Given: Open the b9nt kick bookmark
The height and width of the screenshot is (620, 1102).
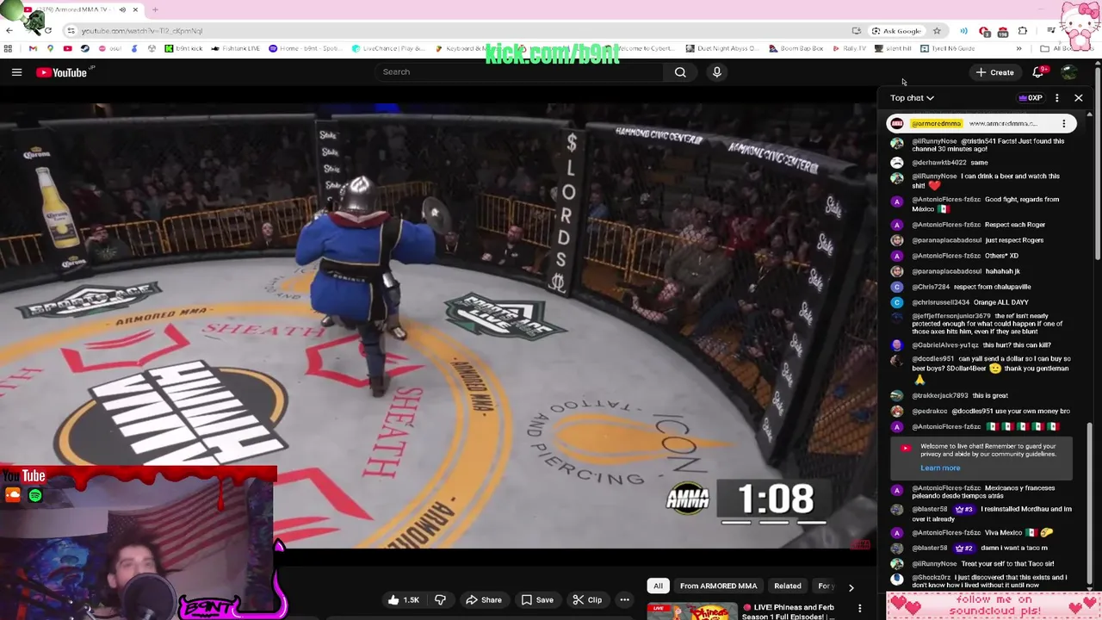Looking at the screenshot, I should 184,48.
